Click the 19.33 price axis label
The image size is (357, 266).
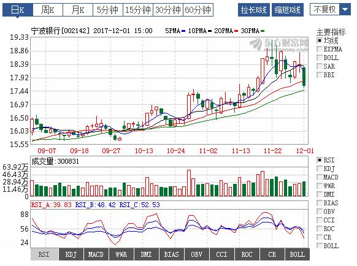pyautogui.click(x=19, y=37)
